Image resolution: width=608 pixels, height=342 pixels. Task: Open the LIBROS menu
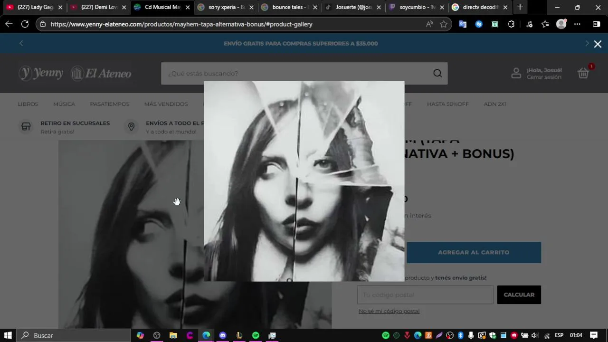(x=28, y=104)
